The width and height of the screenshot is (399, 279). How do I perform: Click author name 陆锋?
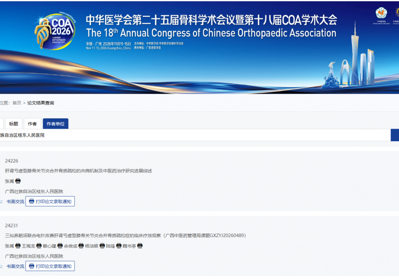tap(111, 246)
